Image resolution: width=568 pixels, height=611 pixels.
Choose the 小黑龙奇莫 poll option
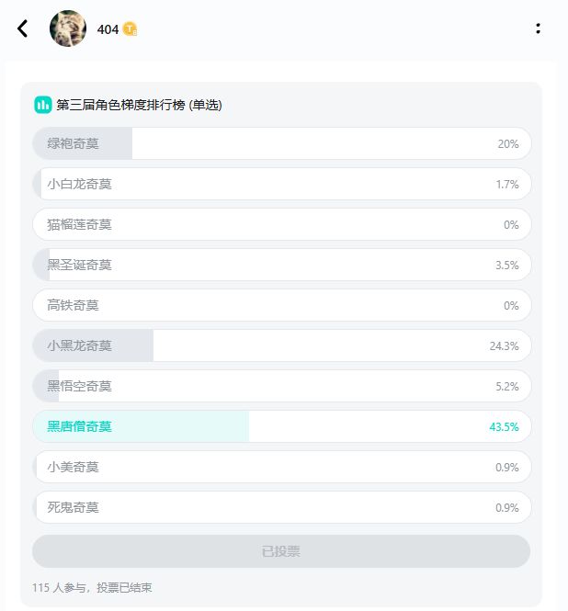(281, 345)
